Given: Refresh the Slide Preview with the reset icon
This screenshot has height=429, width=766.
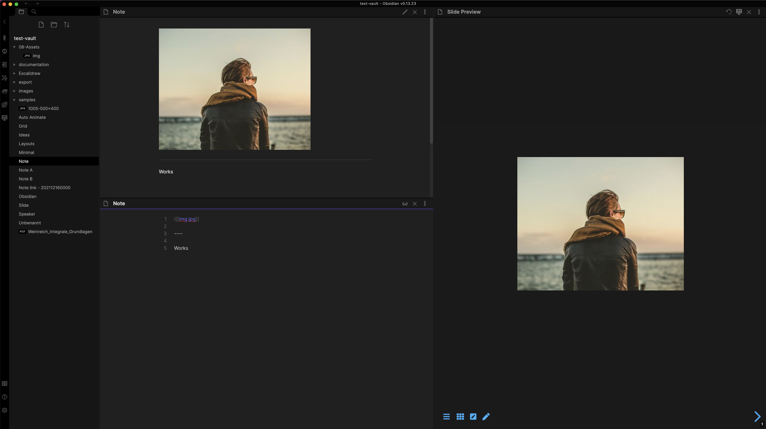Looking at the screenshot, I should [x=728, y=12].
